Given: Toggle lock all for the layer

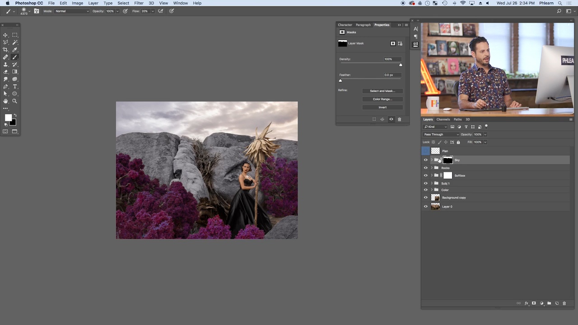Looking at the screenshot, I should click(x=458, y=142).
